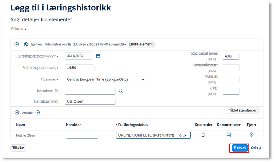This screenshot has height=162, width=274.
Task: Click the Karakter field for Helene Olsen
Action: (x=82, y=135)
